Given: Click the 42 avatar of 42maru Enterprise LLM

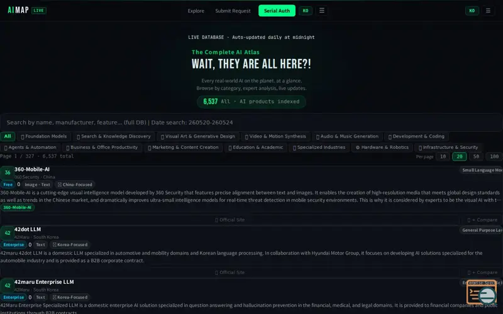Looking at the screenshot, I should click(x=7, y=286).
